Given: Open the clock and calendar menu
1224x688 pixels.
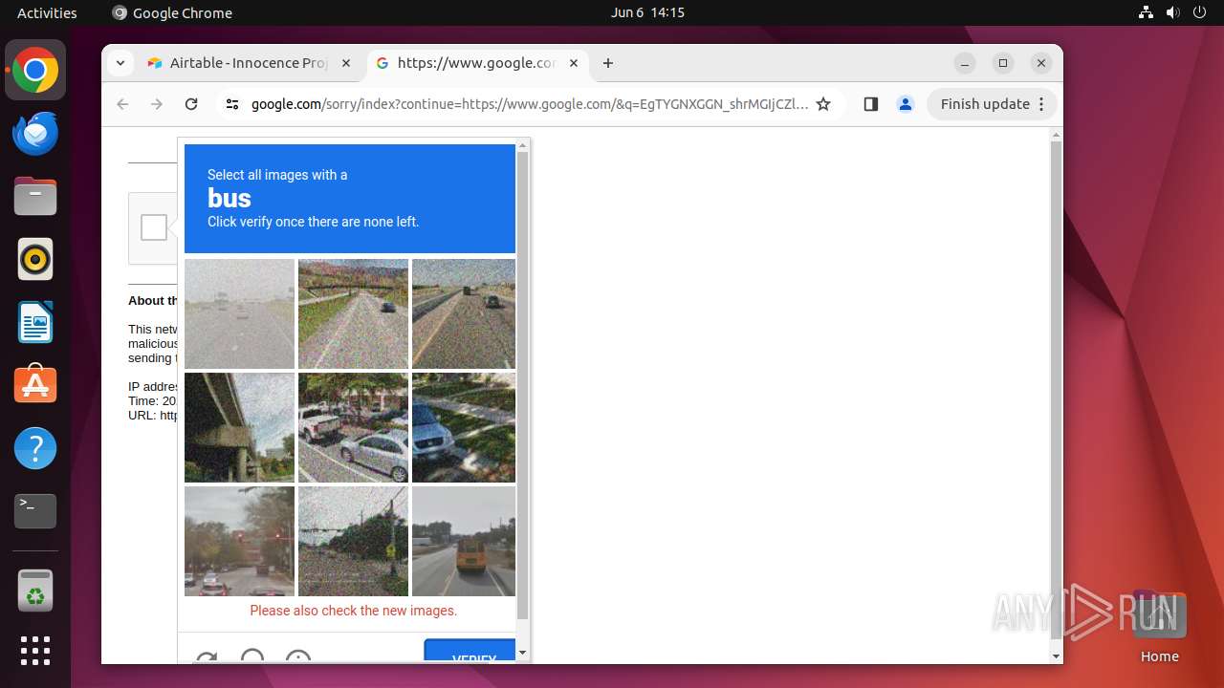Looking at the screenshot, I should [x=647, y=12].
